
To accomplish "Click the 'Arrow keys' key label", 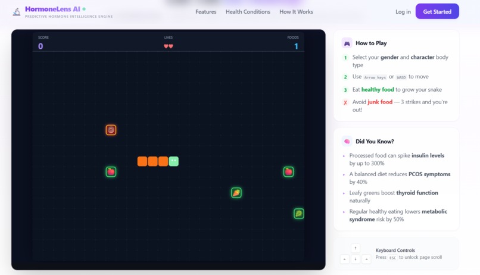I will [375, 77].
